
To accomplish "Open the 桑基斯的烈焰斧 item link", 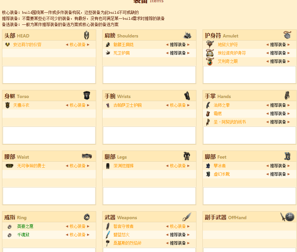I will click(x=127, y=243).
